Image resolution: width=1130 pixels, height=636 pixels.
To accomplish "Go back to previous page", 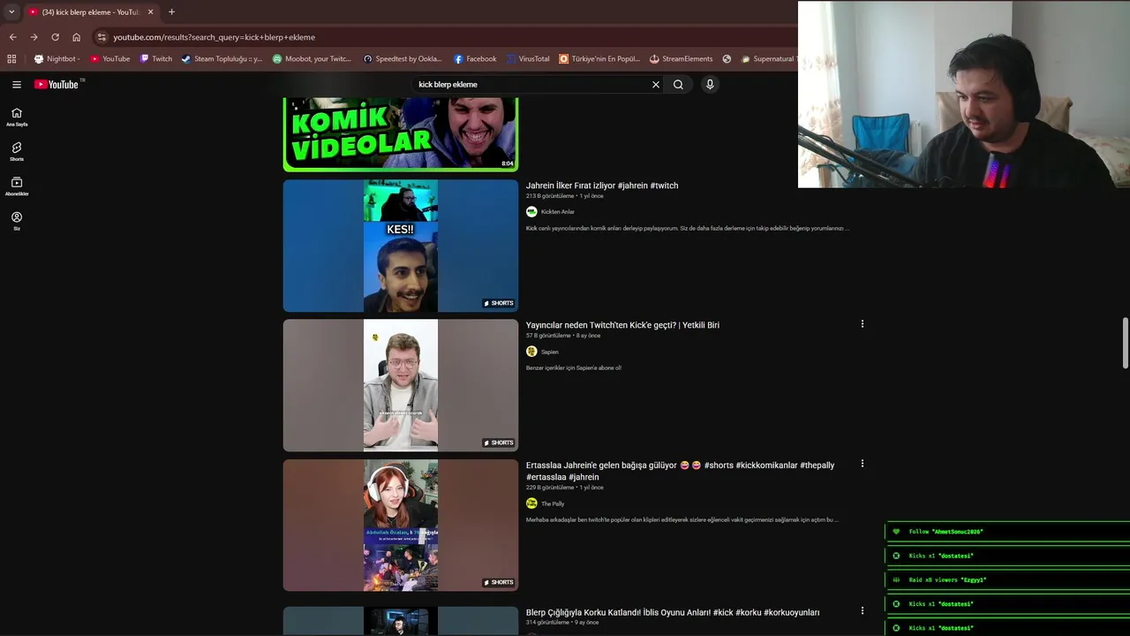I will click(12, 37).
